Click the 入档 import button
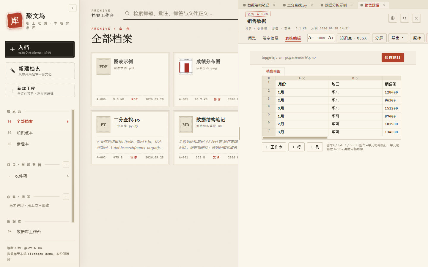428x267 pixels. click(x=40, y=49)
